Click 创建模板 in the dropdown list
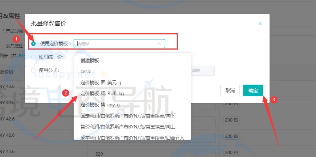316x157 pixels. (x=90, y=60)
